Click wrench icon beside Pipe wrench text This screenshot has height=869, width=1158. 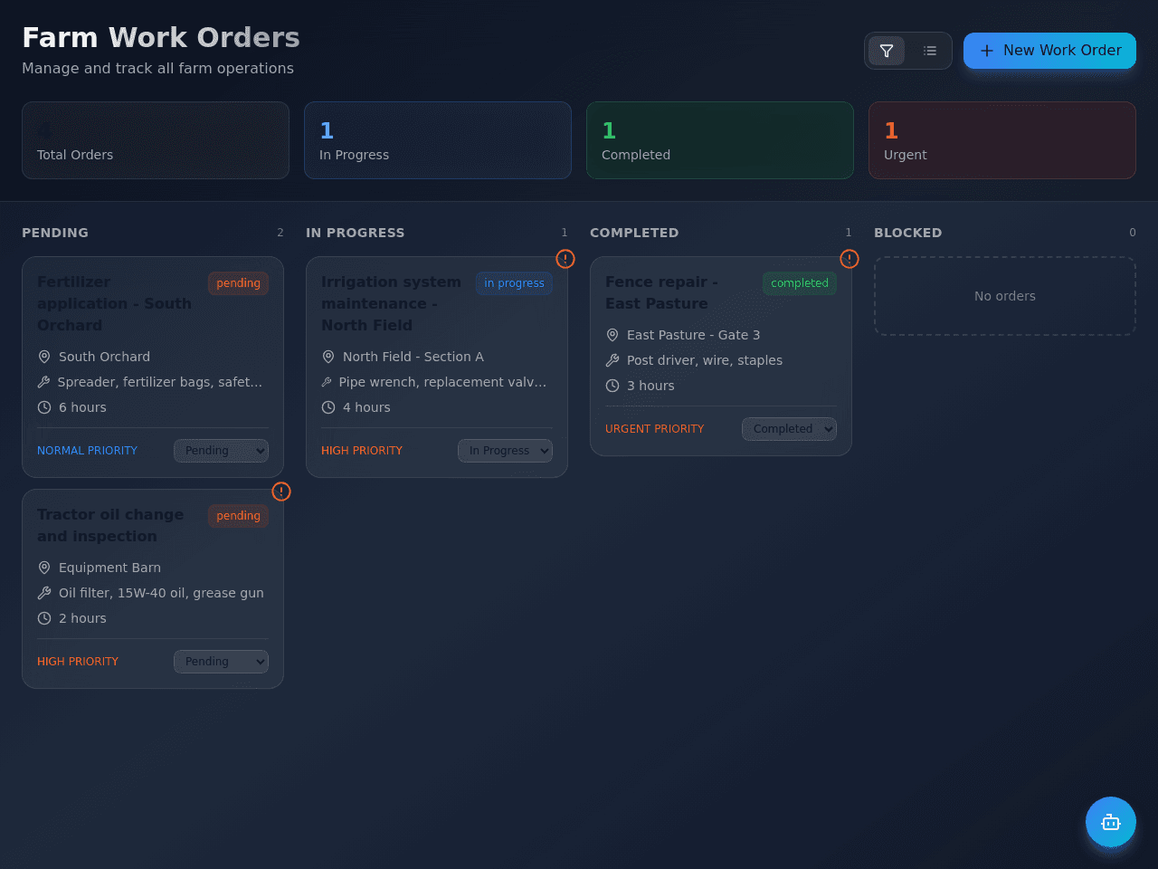tap(327, 382)
